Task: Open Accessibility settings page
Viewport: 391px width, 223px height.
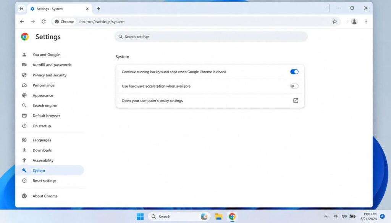Action: click(x=43, y=160)
